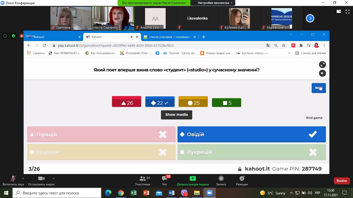
Task: Open the Участники participants panel
Action: coord(143,181)
